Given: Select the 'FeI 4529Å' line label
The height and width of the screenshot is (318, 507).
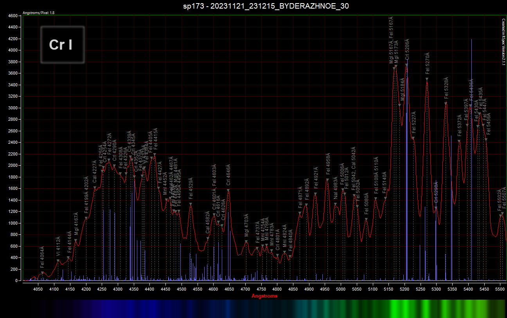Looking at the screenshot, I should tap(191, 188).
